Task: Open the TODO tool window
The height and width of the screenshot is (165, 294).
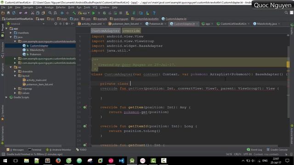Action: (x=81, y=150)
